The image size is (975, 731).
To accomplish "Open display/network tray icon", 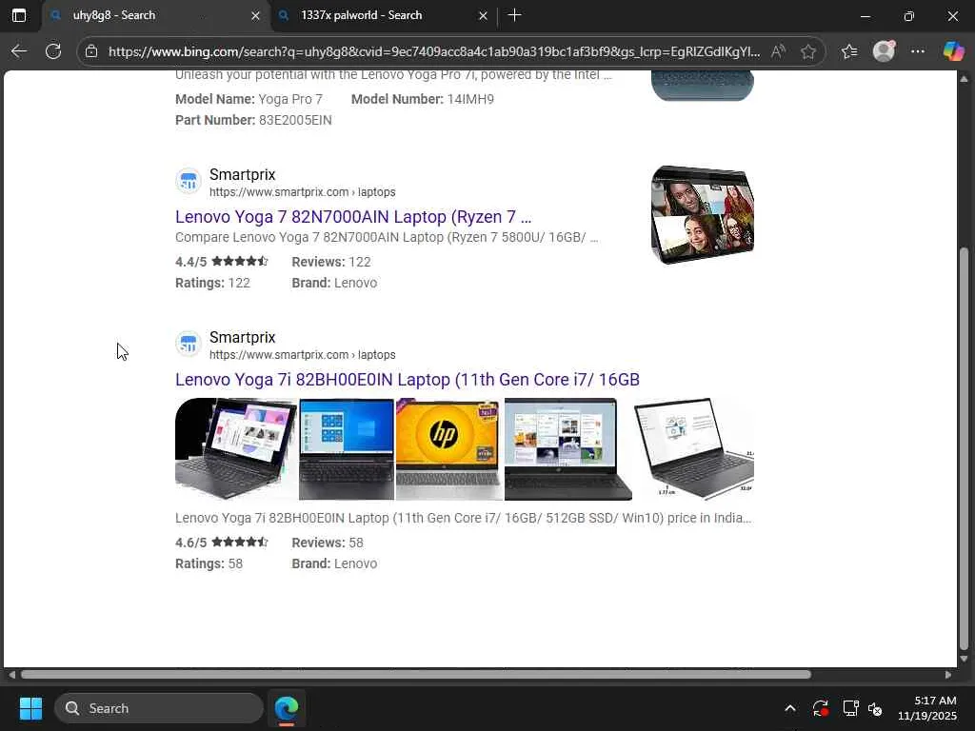I will pos(850,708).
